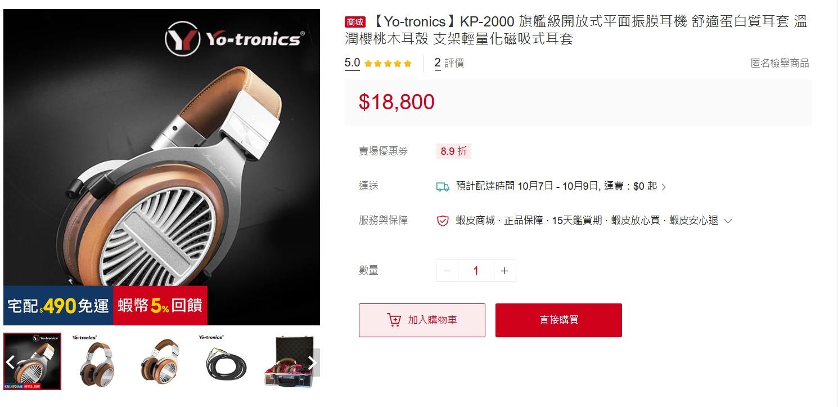Click the Yo-tronics logo on product image
838x407 pixels.
pos(235,39)
